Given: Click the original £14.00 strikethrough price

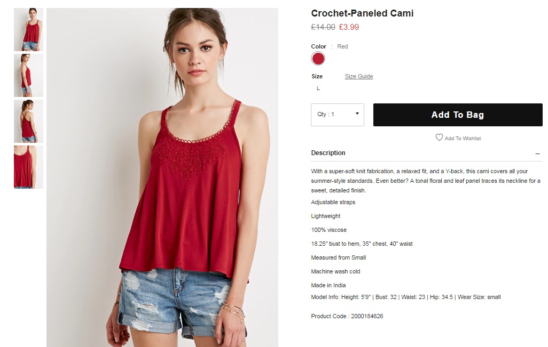Looking at the screenshot, I should tap(323, 27).
